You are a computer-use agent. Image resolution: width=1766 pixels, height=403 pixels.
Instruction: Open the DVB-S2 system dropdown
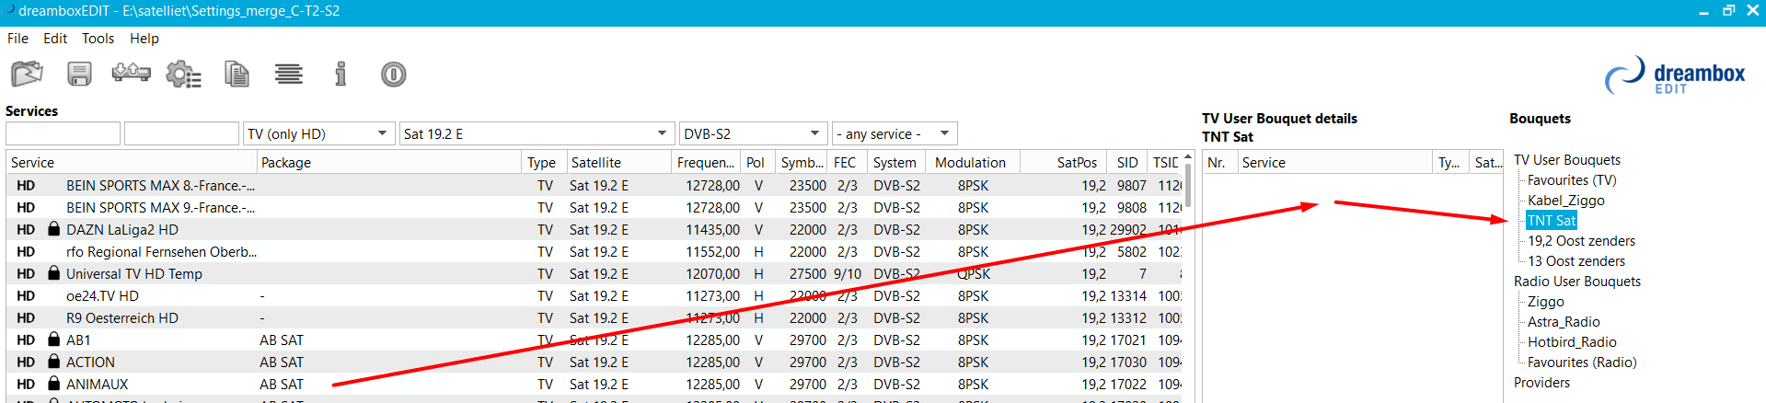pos(751,134)
